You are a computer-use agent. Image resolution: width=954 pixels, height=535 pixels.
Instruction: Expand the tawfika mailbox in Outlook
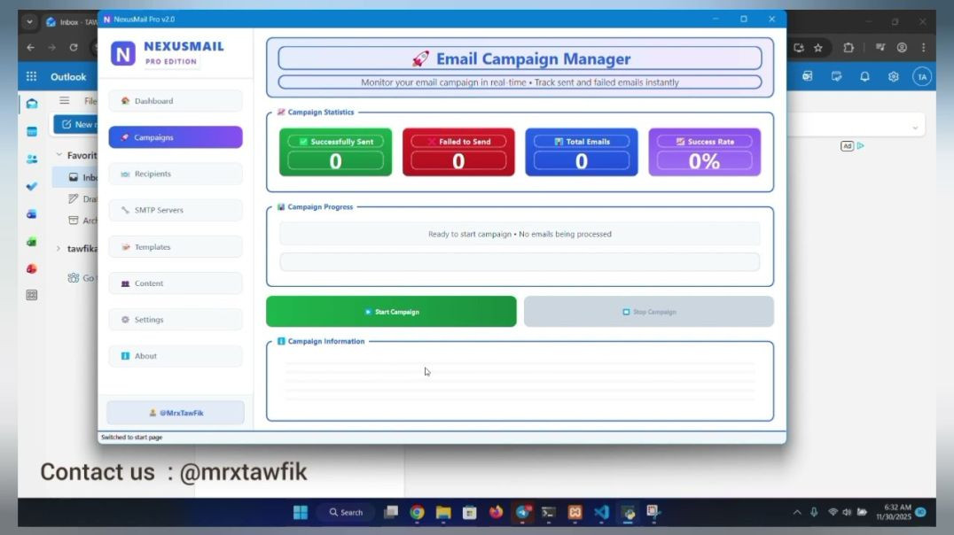[59, 248]
